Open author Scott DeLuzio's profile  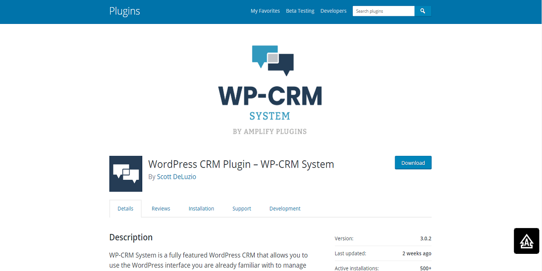tap(177, 177)
